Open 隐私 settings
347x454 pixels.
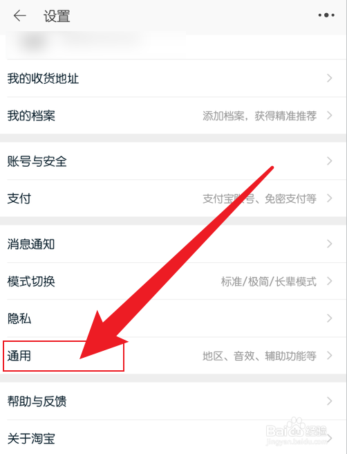[173, 318]
